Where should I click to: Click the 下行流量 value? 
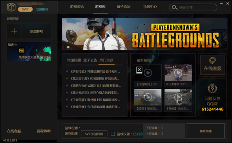pyautogui.click(x=163, y=128)
